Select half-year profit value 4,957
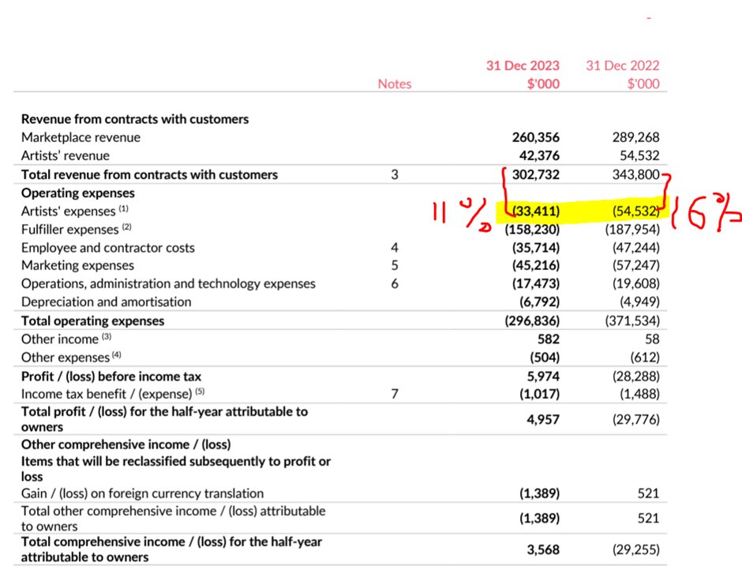 543,419
